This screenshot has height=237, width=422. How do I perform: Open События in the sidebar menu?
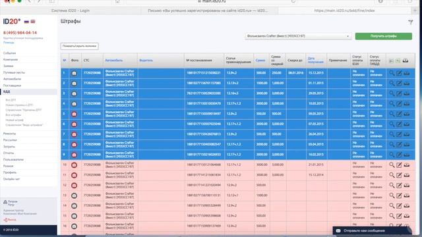[x=9, y=53]
